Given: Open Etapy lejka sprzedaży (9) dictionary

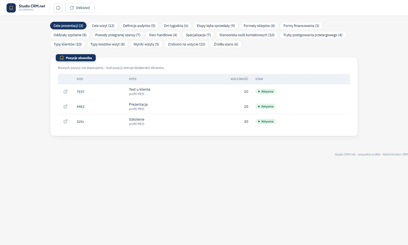Looking at the screenshot, I should coord(216,26).
